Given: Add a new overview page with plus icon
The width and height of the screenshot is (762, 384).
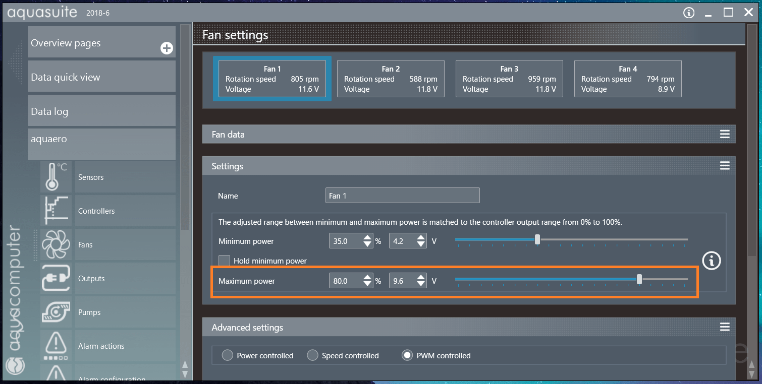Looking at the screenshot, I should (x=167, y=48).
